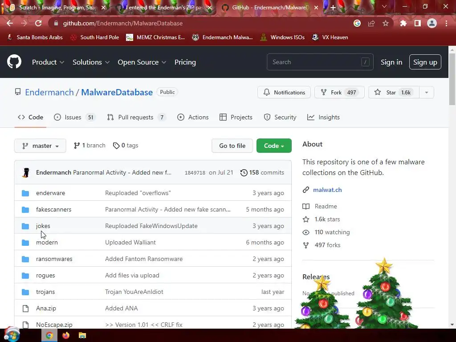Open the Endermanch owner link
The height and width of the screenshot is (342, 456).
(x=49, y=92)
